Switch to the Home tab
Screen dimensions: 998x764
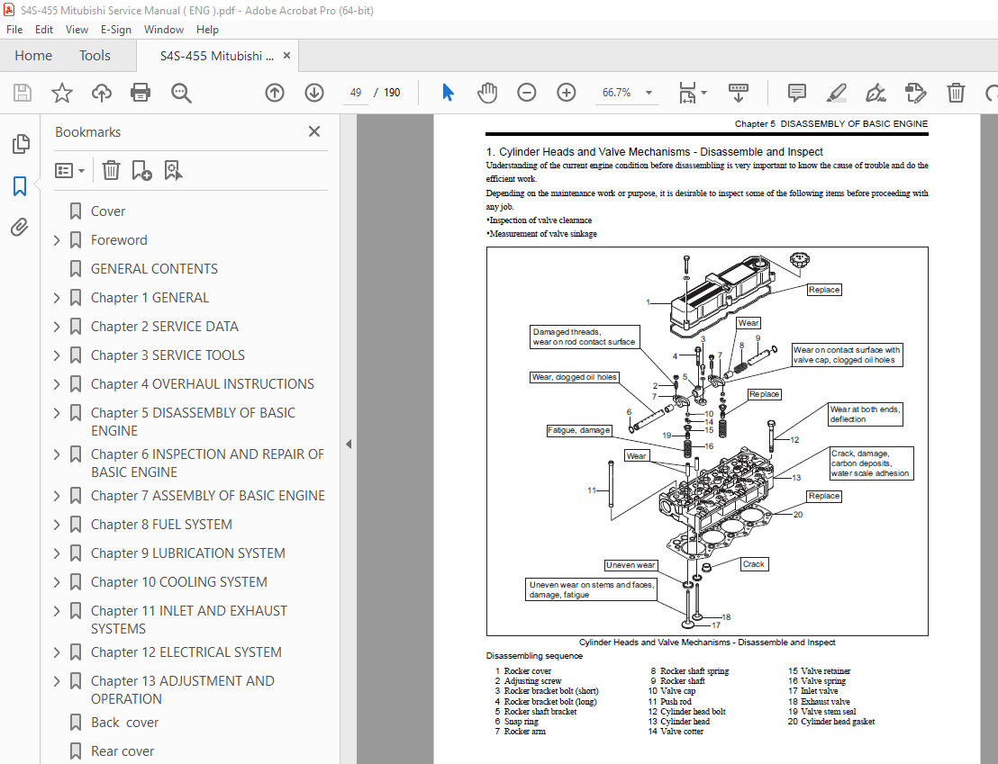point(32,55)
